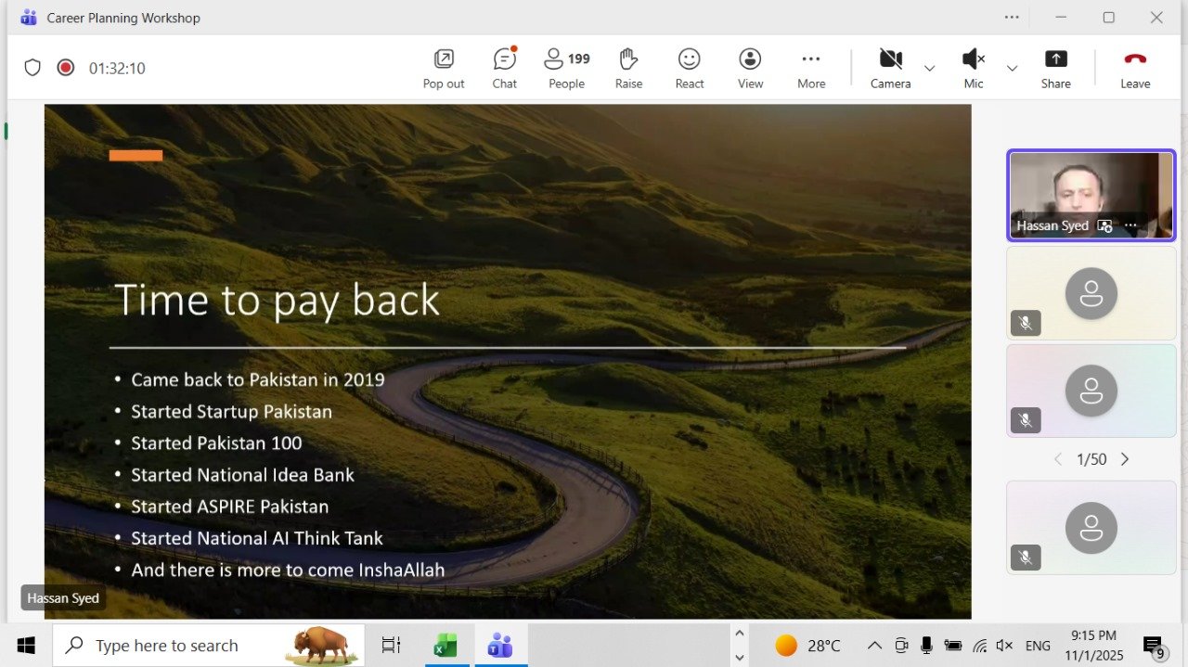The height and width of the screenshot is (667, 1188).
Task: Expand the Mic options dropdown arrow
Action: (x=1012, y=69)
